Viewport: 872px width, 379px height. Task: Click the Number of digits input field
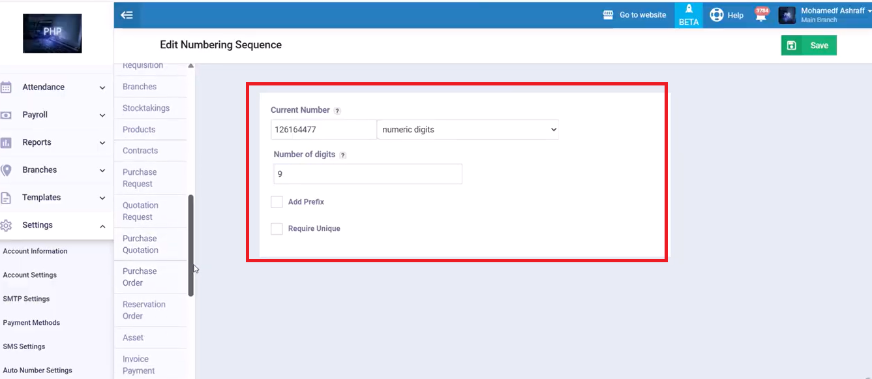tap(368, 174)
